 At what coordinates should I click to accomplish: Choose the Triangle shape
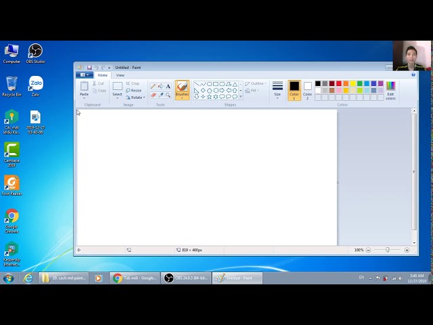[235, 84]
